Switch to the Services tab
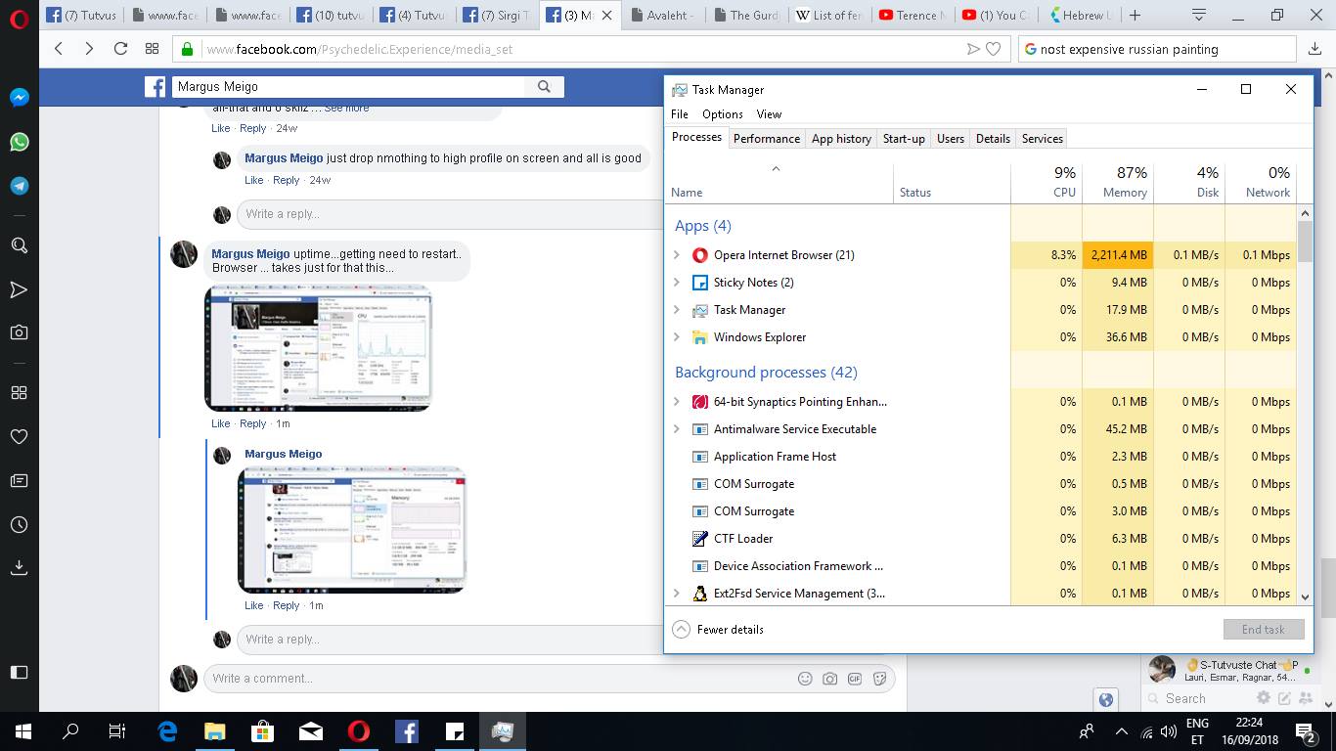The width and height of the screenshot is (1336, 751). click(x=1043, y=139)
